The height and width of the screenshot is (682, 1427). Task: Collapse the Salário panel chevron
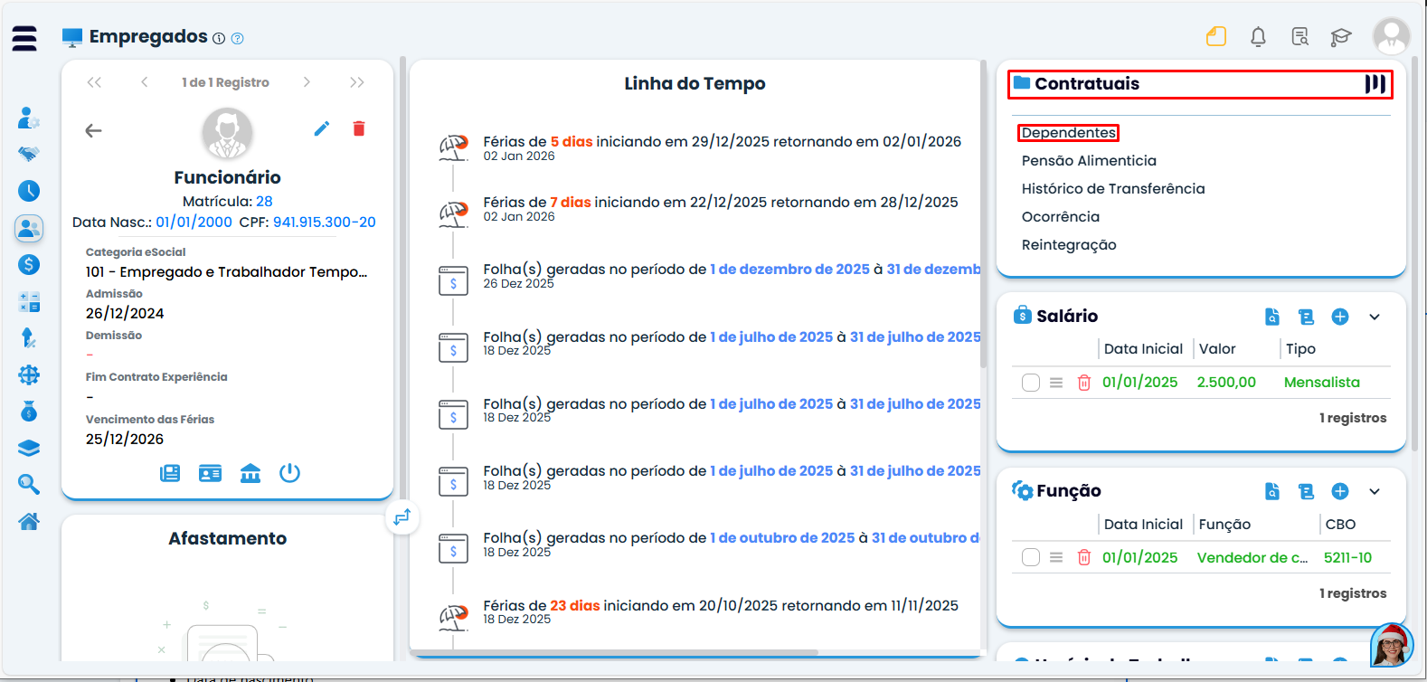click(x=1375, y=317)
